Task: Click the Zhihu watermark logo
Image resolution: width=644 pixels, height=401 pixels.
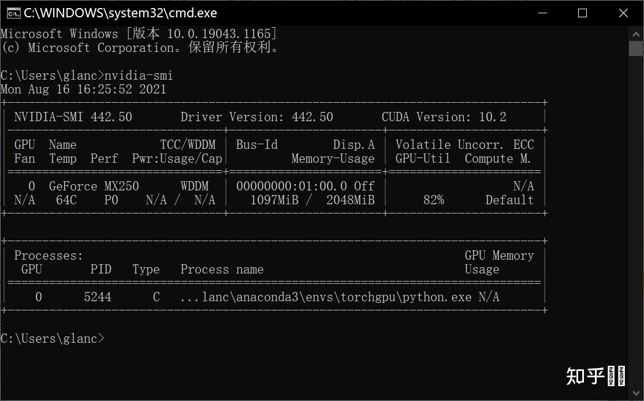Action: pos(595,376)
